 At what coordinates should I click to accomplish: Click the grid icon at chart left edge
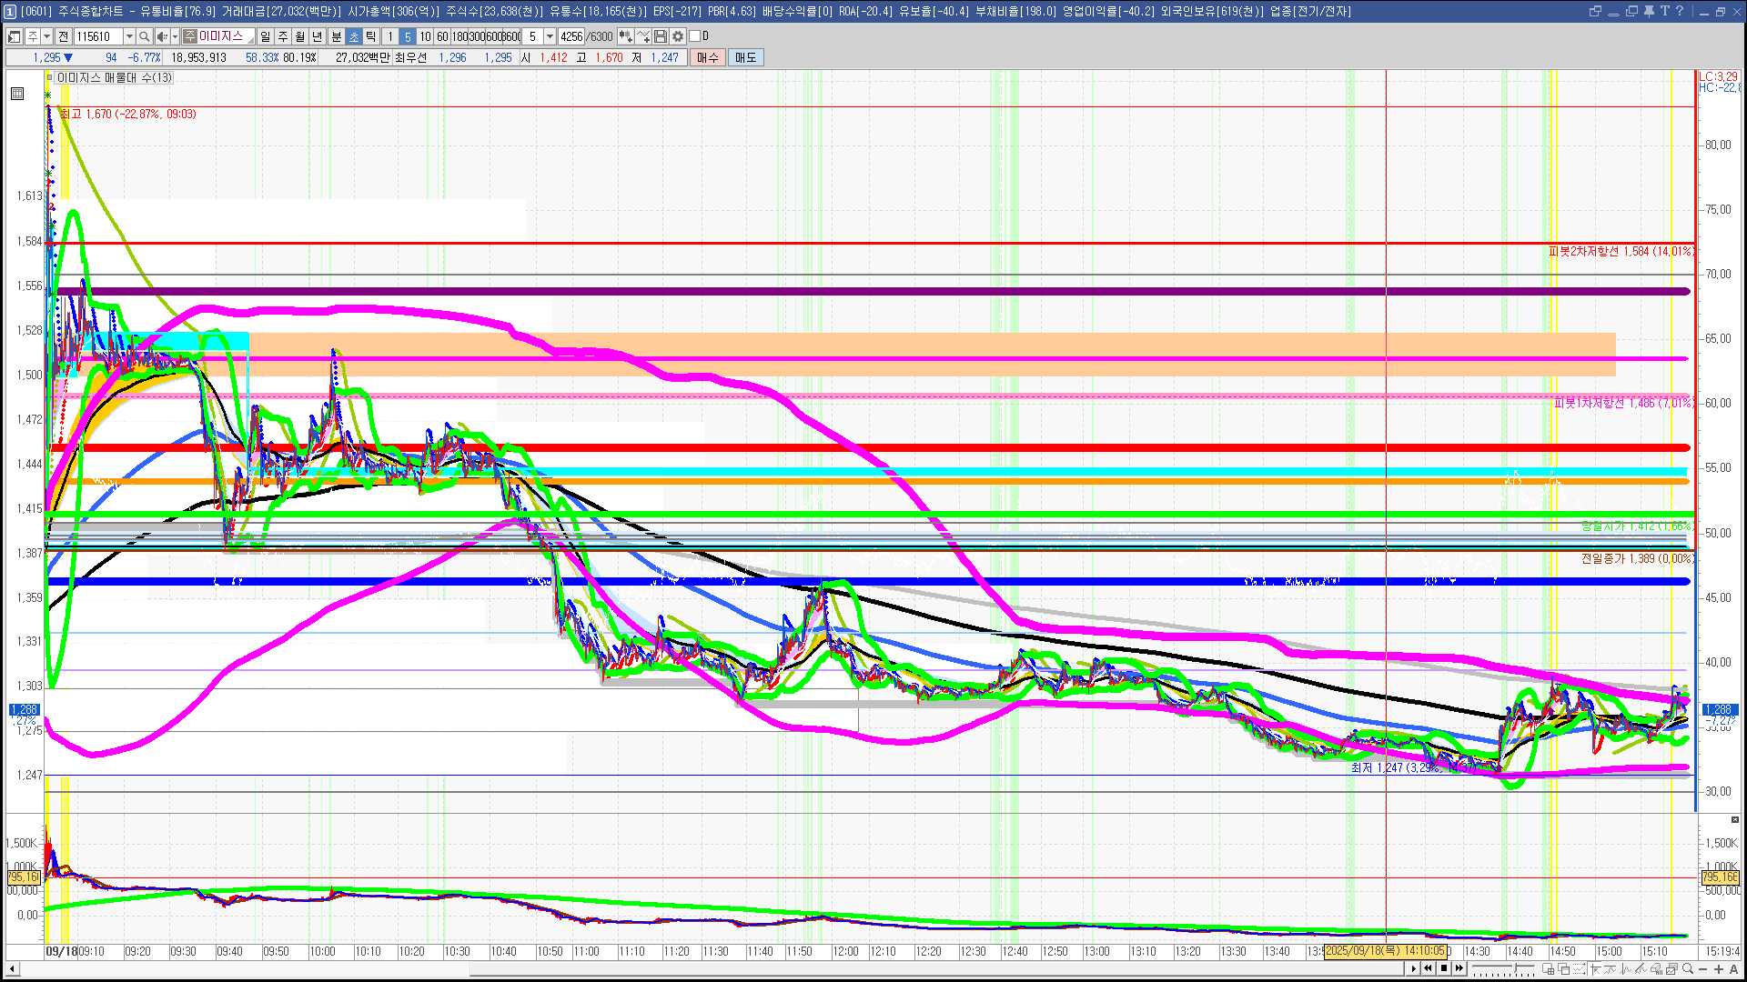[x=17, y=94]
